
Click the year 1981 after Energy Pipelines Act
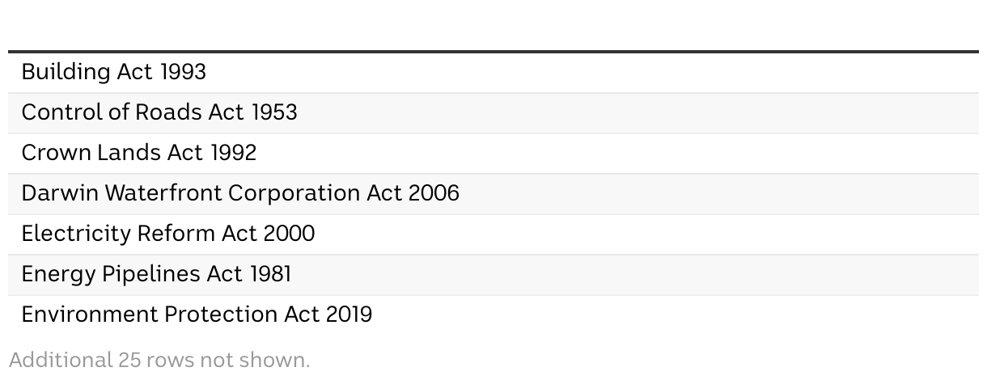[270, 274]
